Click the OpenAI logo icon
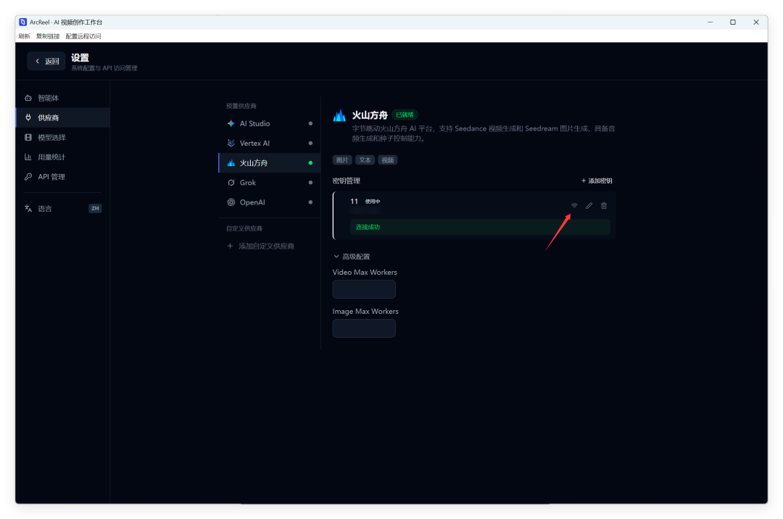783x519 pixels. [231, 202]
